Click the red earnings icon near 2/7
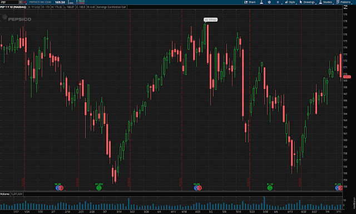Viewport: 356px width, 214px height. (61, 188)
